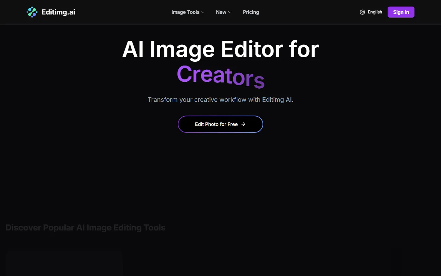The height and width of the screenshot is (276, 441).
Task: Click the 'AI Image Editor for' headline
Action: [x=220, y=49]
